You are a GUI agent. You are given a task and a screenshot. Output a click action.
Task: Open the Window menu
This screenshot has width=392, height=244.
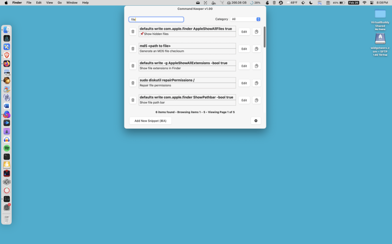[x=72, y=2]
